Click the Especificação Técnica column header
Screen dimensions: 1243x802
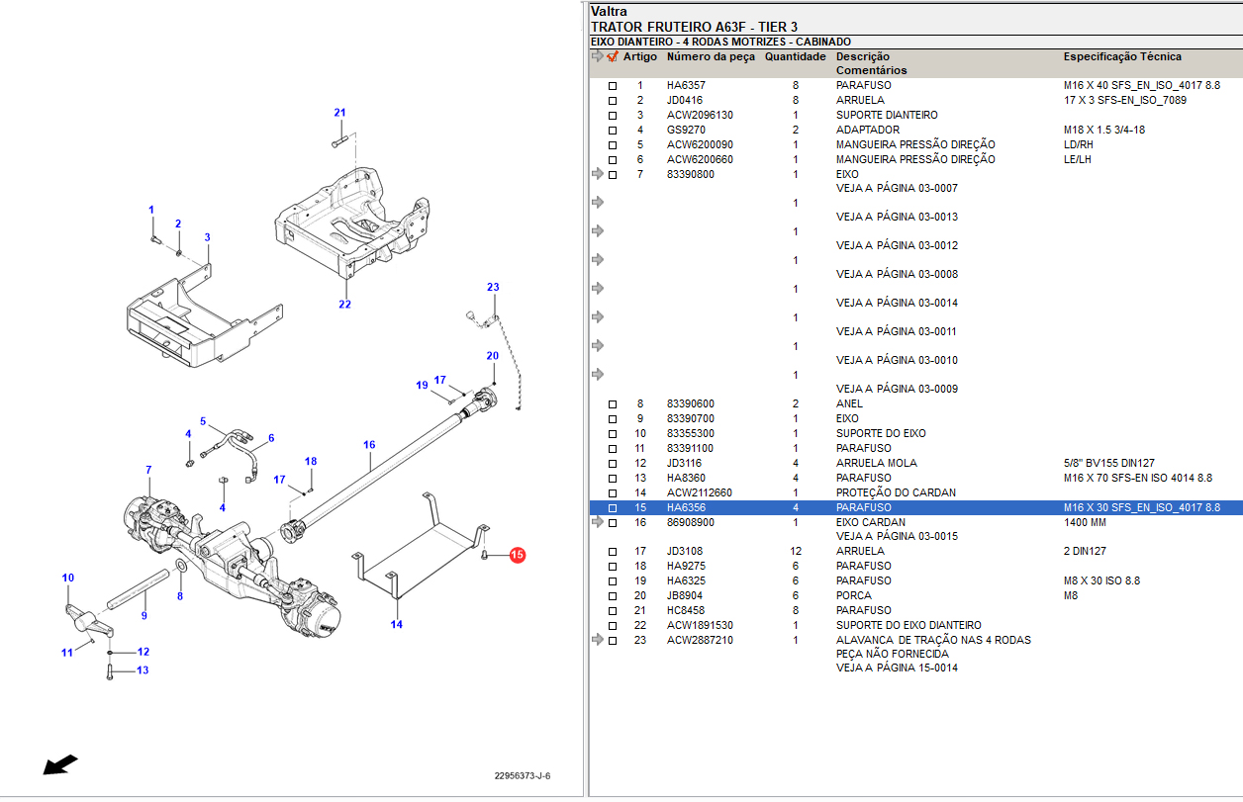1121,56
